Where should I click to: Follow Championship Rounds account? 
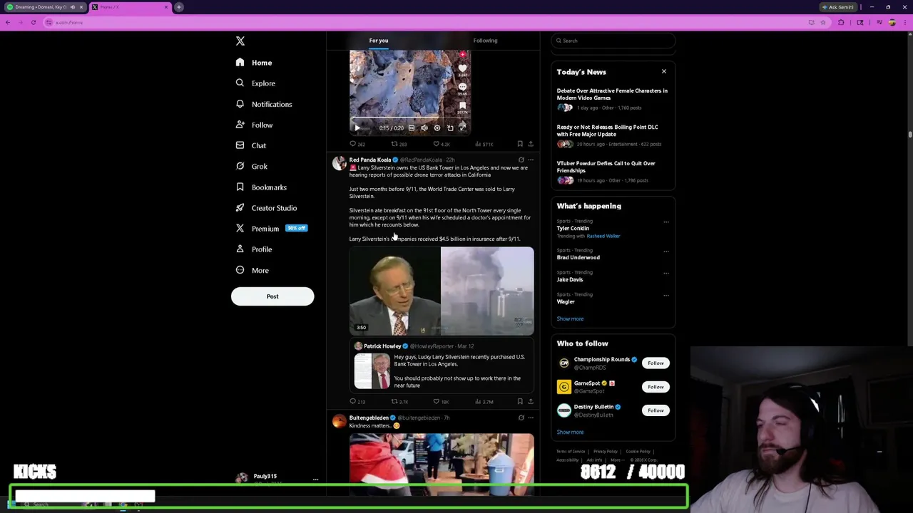(656, 363)
